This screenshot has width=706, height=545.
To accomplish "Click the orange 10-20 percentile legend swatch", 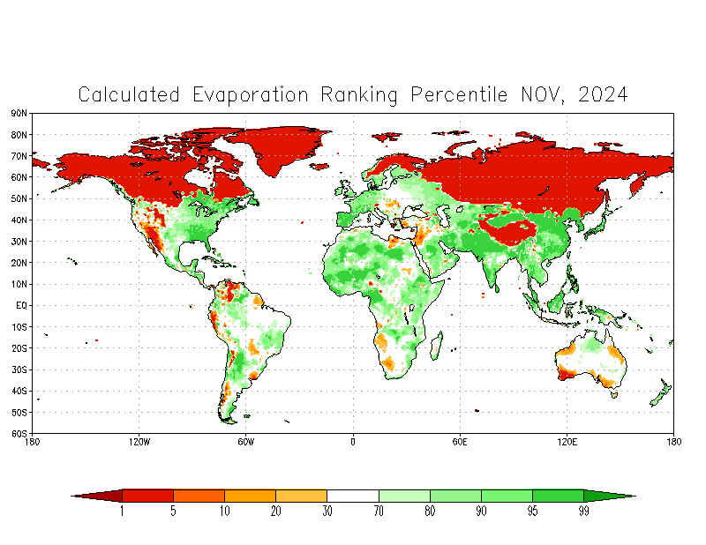I will [251, 496].
